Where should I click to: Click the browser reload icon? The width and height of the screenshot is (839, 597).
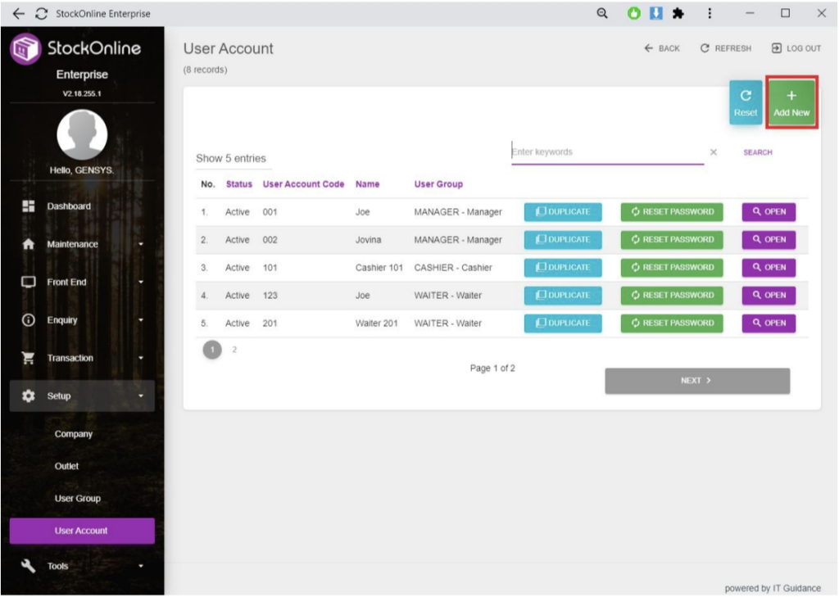42,14
